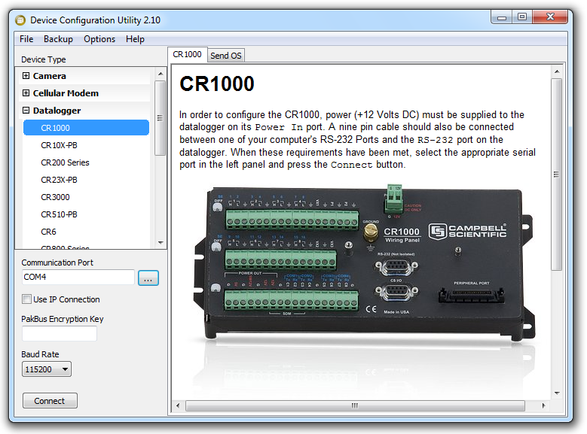Minimize the Device Configuration Utility window
This screenshot has height=434, width=587.
click(502, 17)
